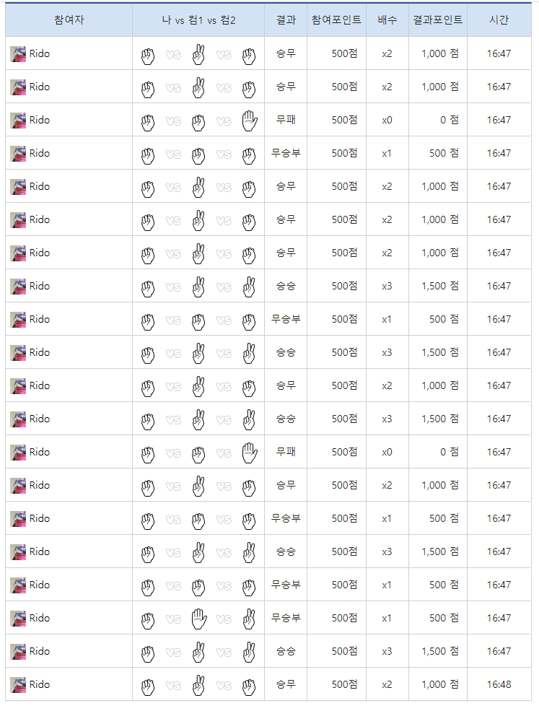This screenshot has width=539, height=711.
Task: Click 컴1's scissors icon in the 16:48 row
Action: [x=198, y=684]
